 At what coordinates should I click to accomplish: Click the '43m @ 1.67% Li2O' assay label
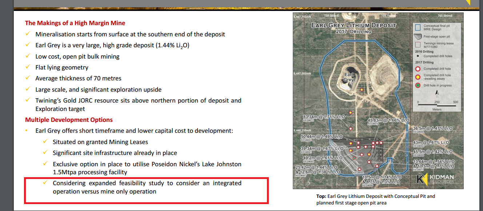(431, 143)
